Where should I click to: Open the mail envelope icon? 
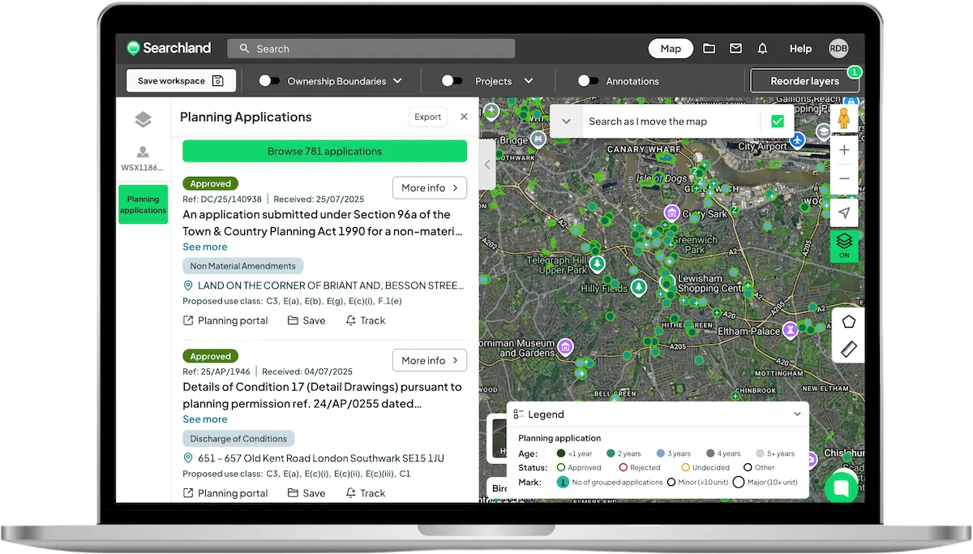coord(735,49)
